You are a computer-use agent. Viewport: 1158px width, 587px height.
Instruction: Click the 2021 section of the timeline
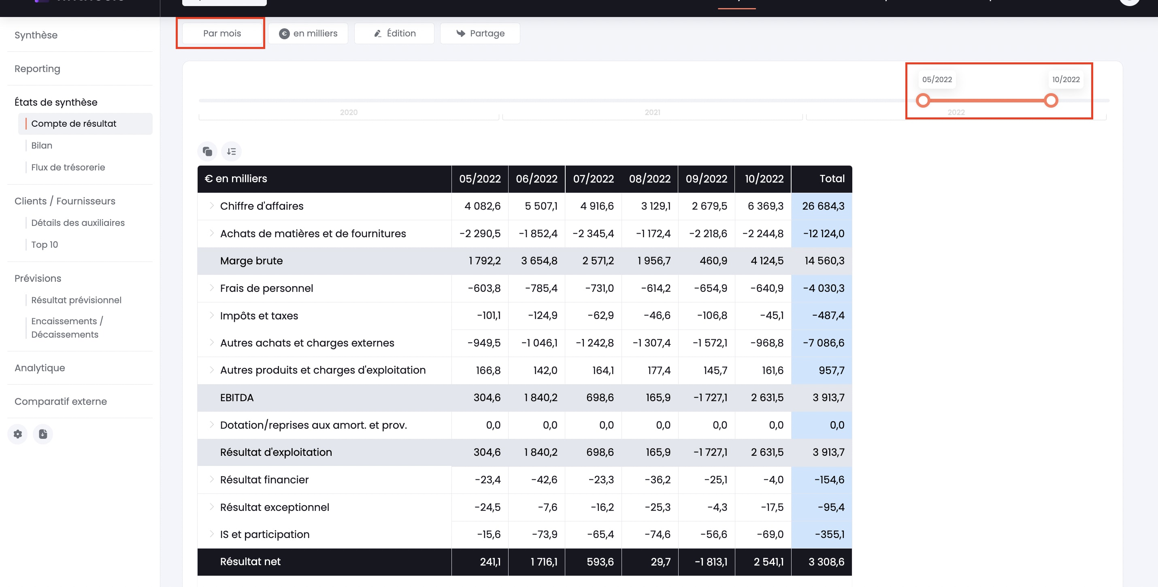pos(652,113)
